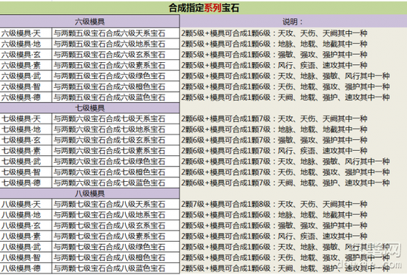The image size is (407, 275).
Task: Click the 说明 text in the 六级模具·德 row
Action: [286, 97]
